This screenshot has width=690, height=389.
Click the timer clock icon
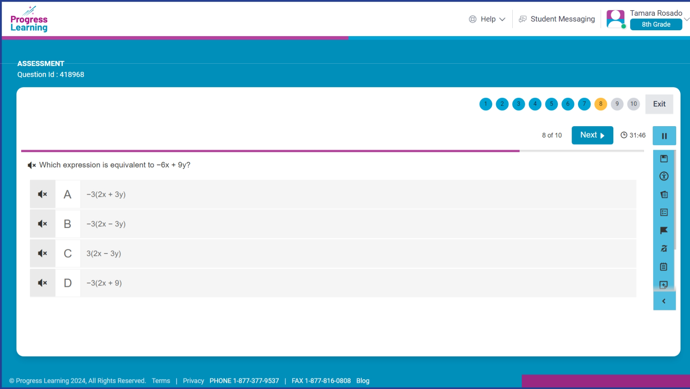click(x=624, y=135)
